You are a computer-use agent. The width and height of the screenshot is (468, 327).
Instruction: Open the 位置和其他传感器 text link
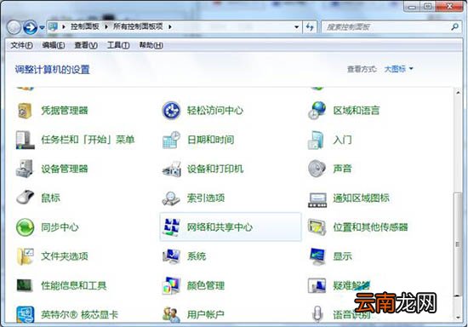point(370,227)
